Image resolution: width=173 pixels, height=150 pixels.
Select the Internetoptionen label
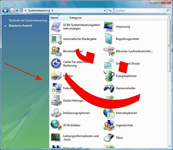point(126,113)
